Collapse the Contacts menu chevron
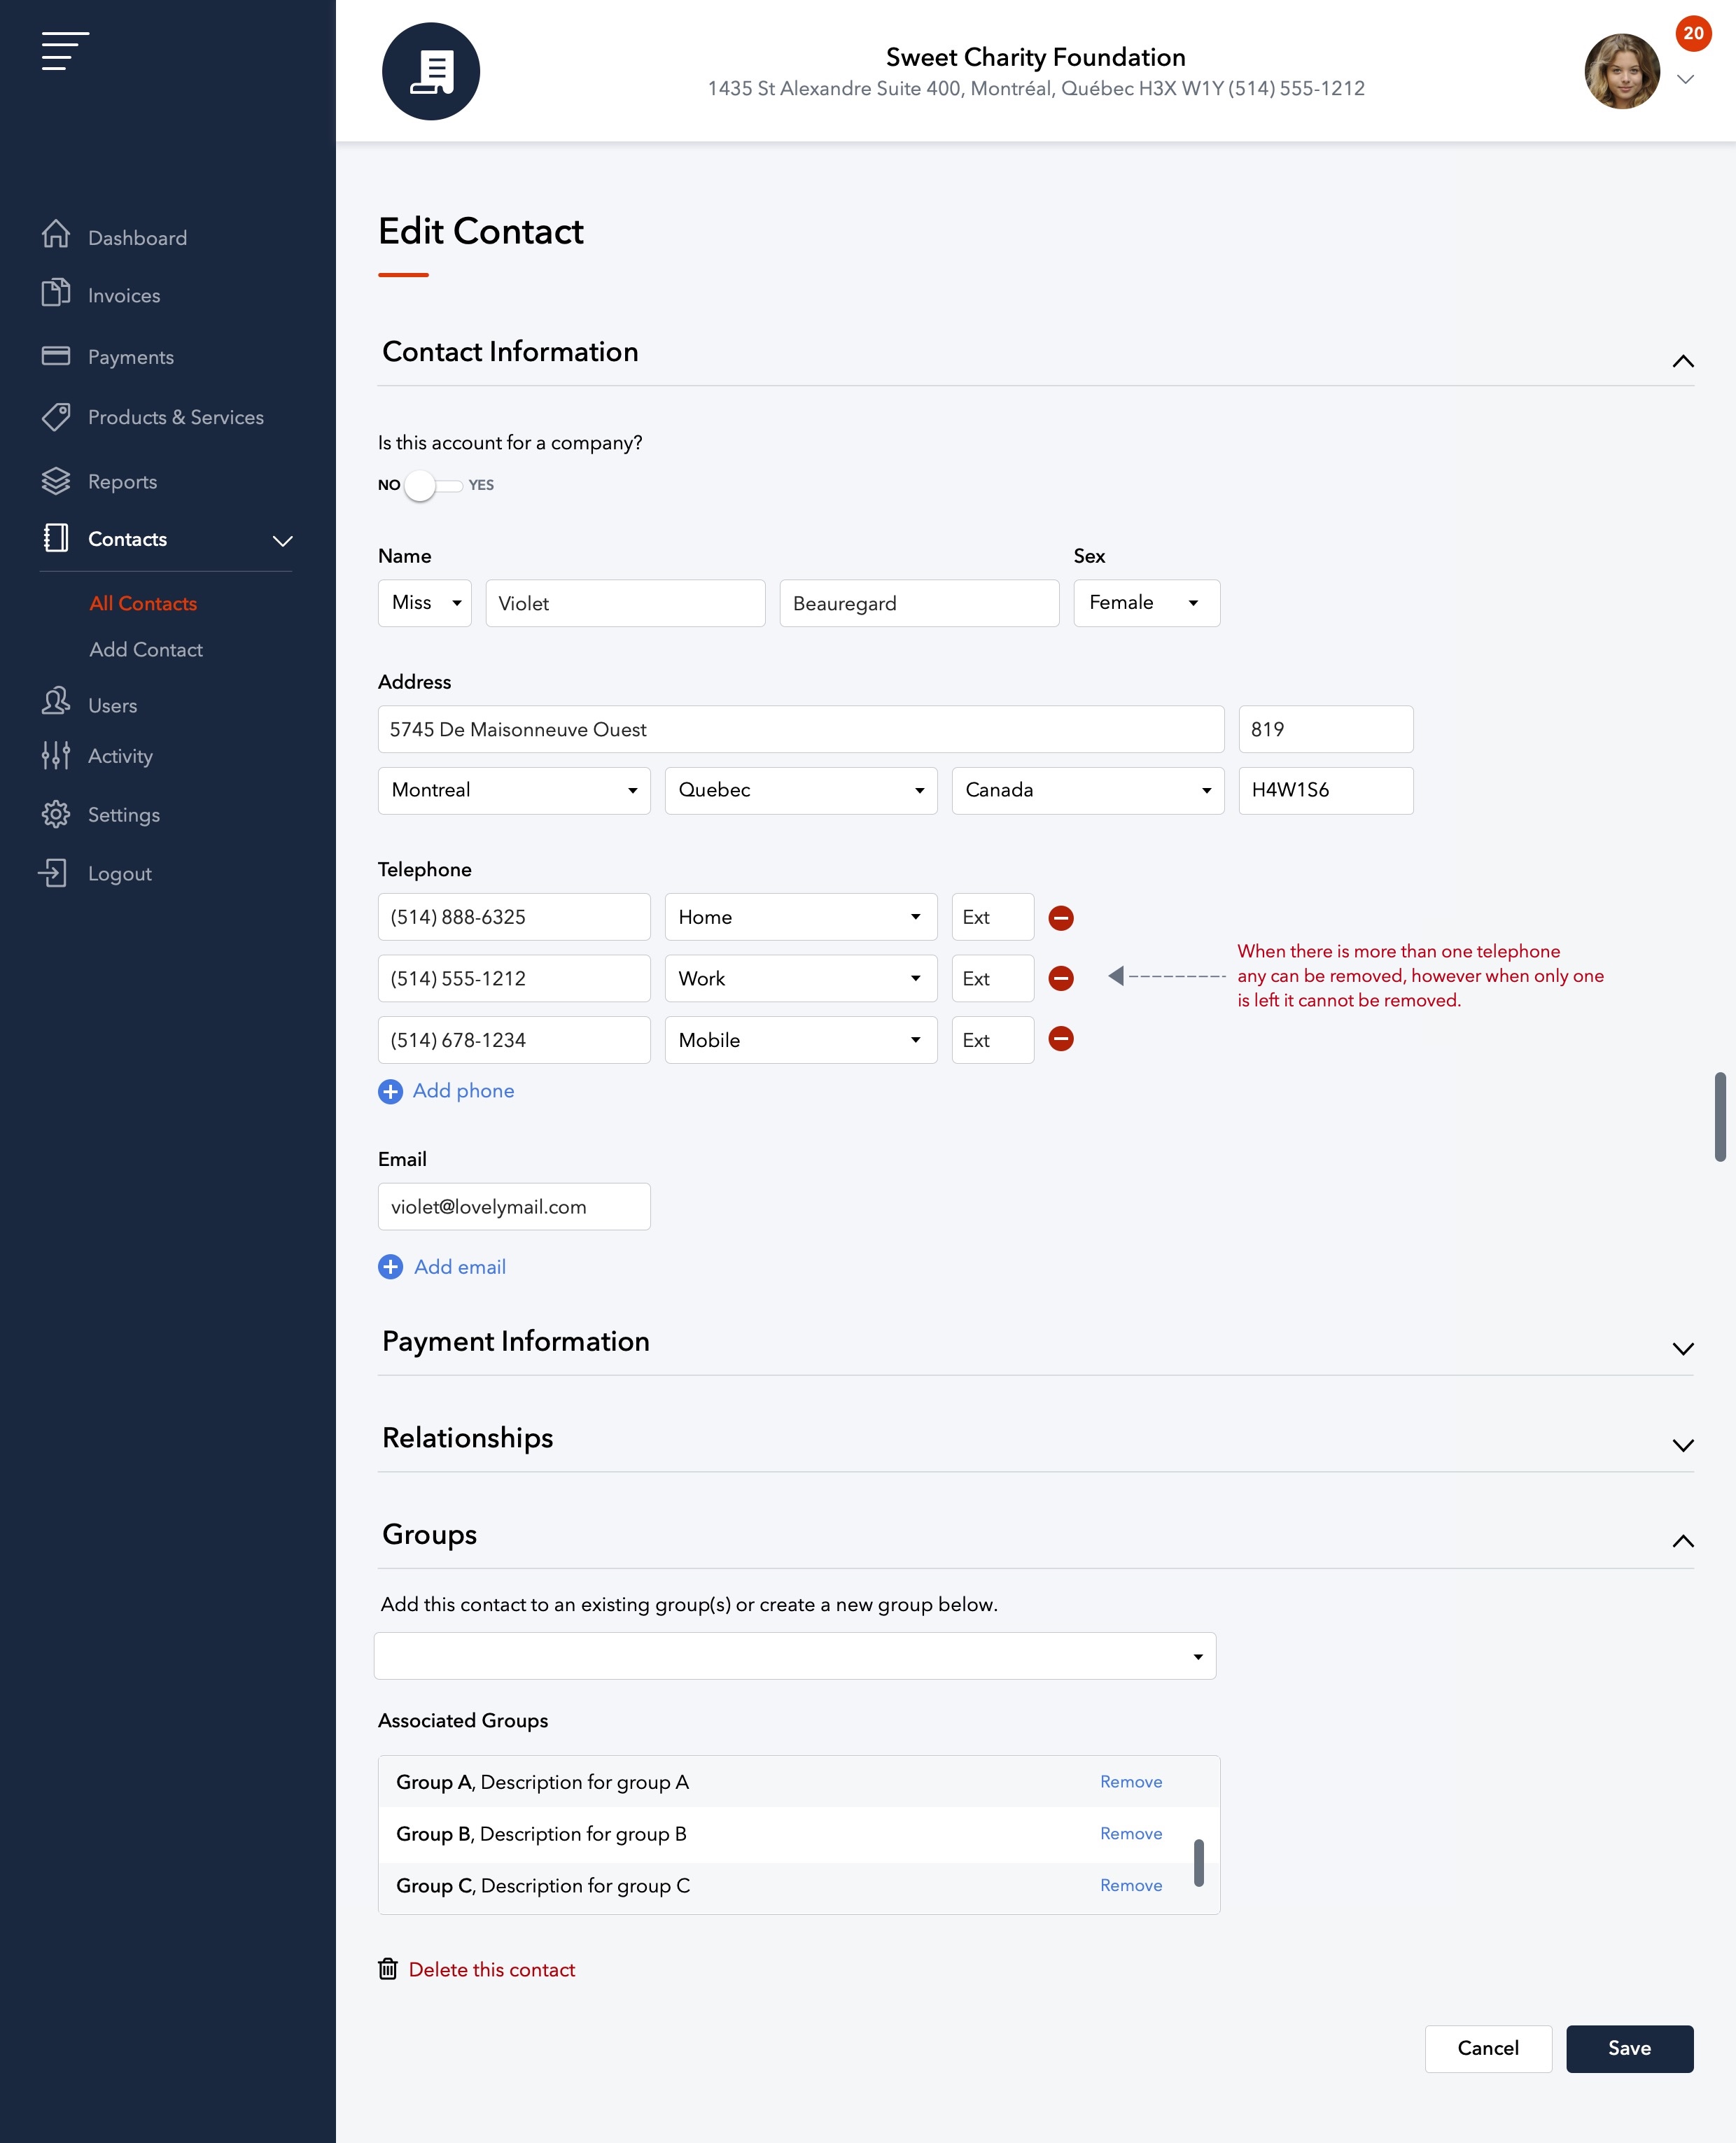1736x2143 pixels. coord(283,541)
